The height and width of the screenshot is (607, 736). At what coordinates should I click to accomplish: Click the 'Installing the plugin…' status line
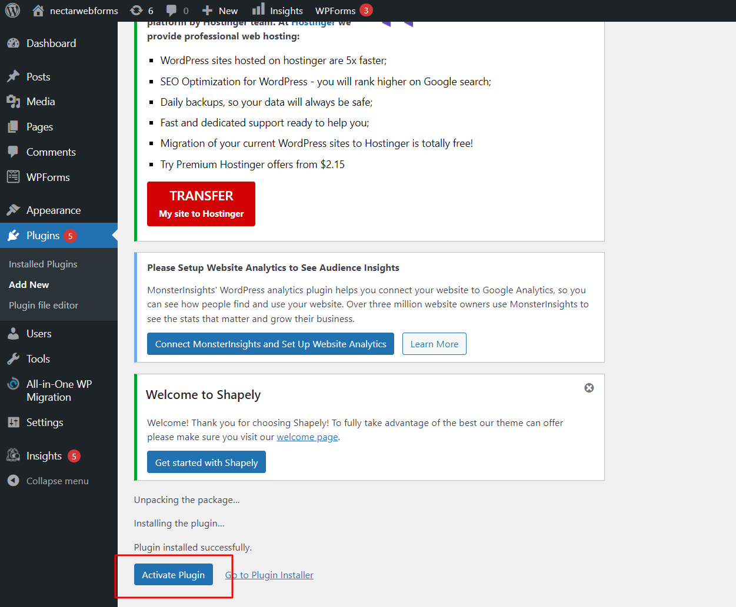click(x=179, y=524)
